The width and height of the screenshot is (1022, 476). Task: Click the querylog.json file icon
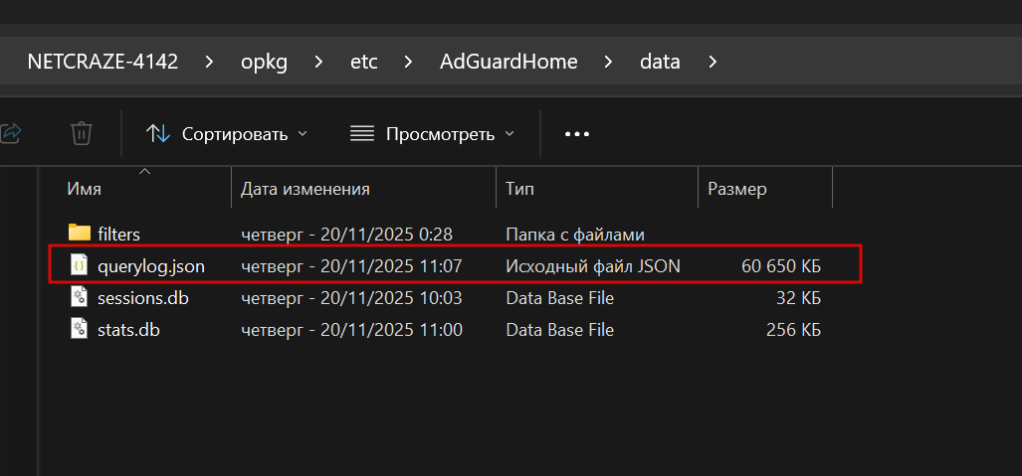pos(80,266)
